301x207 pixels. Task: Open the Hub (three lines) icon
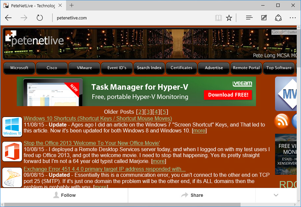click(249, 18)
